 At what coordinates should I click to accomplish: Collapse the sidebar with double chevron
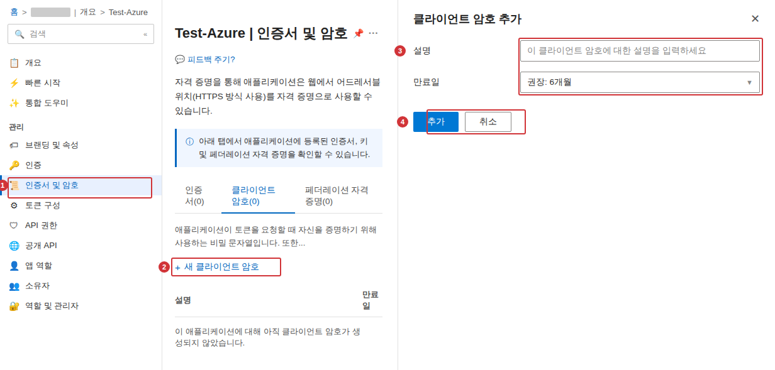coord(145,34)
